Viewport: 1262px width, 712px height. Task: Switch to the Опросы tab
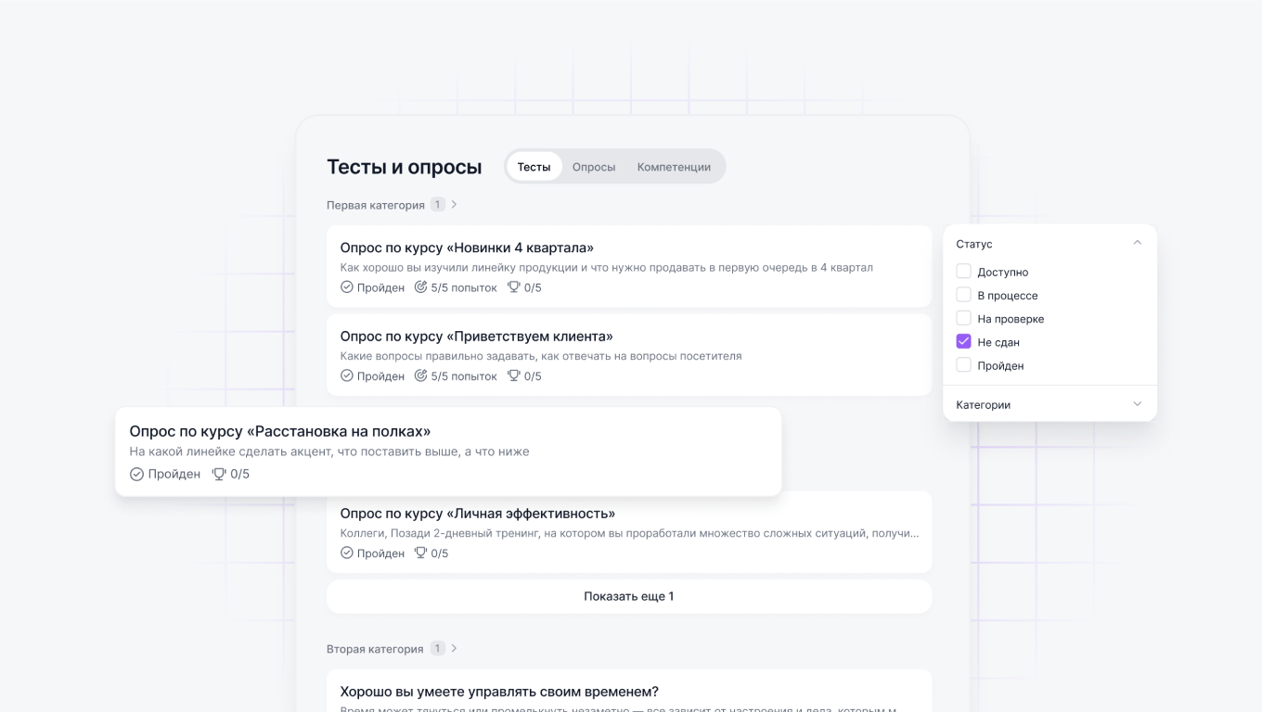[x=594, y=167]
